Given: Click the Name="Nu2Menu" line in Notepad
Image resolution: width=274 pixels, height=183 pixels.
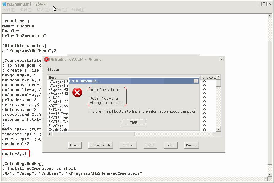Looking at the screenshot, I should point(19,26).
